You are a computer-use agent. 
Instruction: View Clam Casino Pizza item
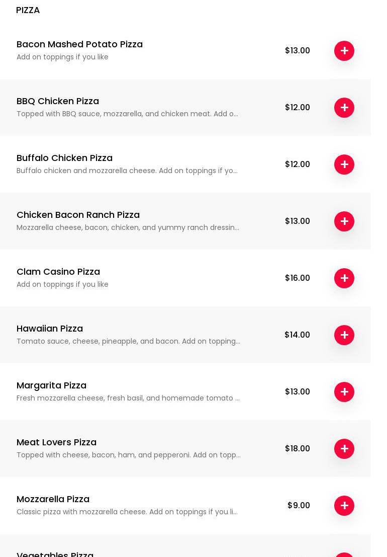tap(58, 272)
